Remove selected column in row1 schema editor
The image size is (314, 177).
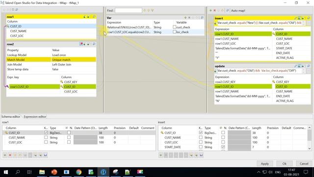(x=10, y=155)
